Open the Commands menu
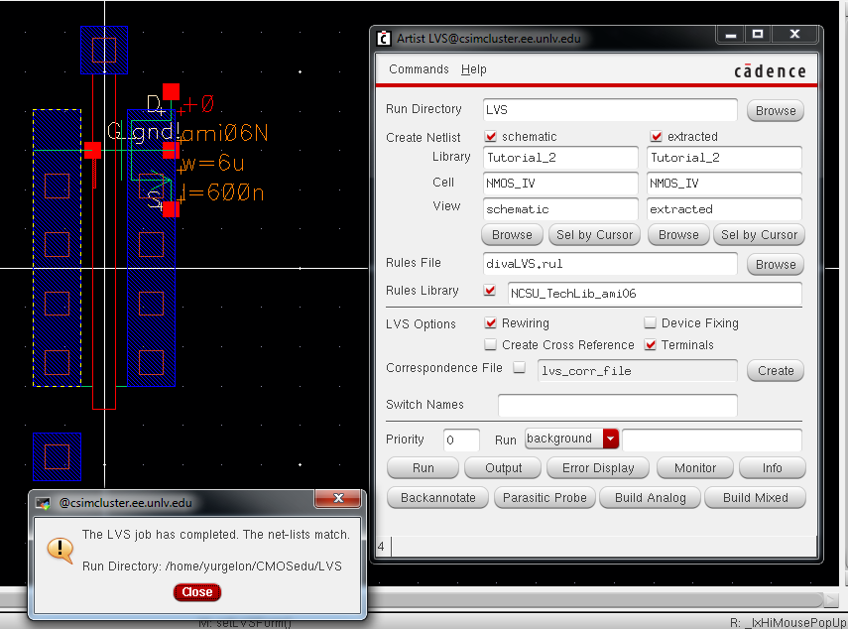 click(x=419, y=69)
